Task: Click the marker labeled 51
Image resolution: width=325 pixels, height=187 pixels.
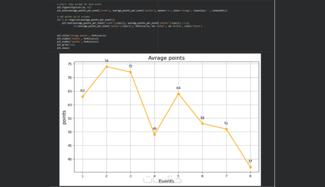Action: click(x=226, y=129)
